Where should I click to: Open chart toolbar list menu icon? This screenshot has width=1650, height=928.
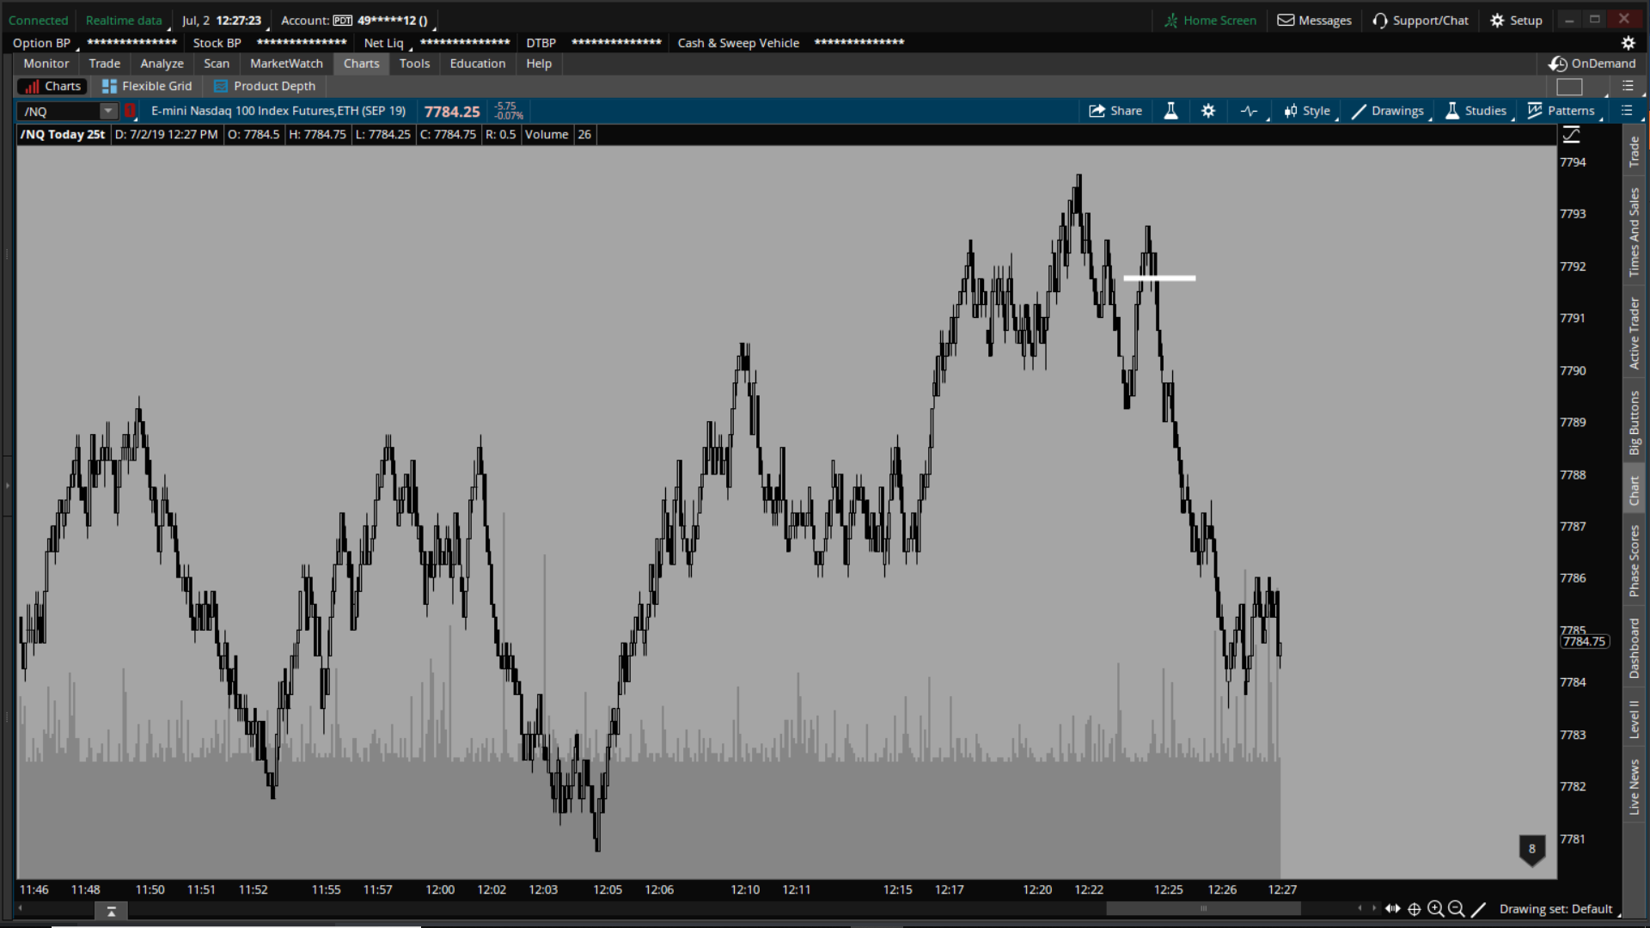1627,111
